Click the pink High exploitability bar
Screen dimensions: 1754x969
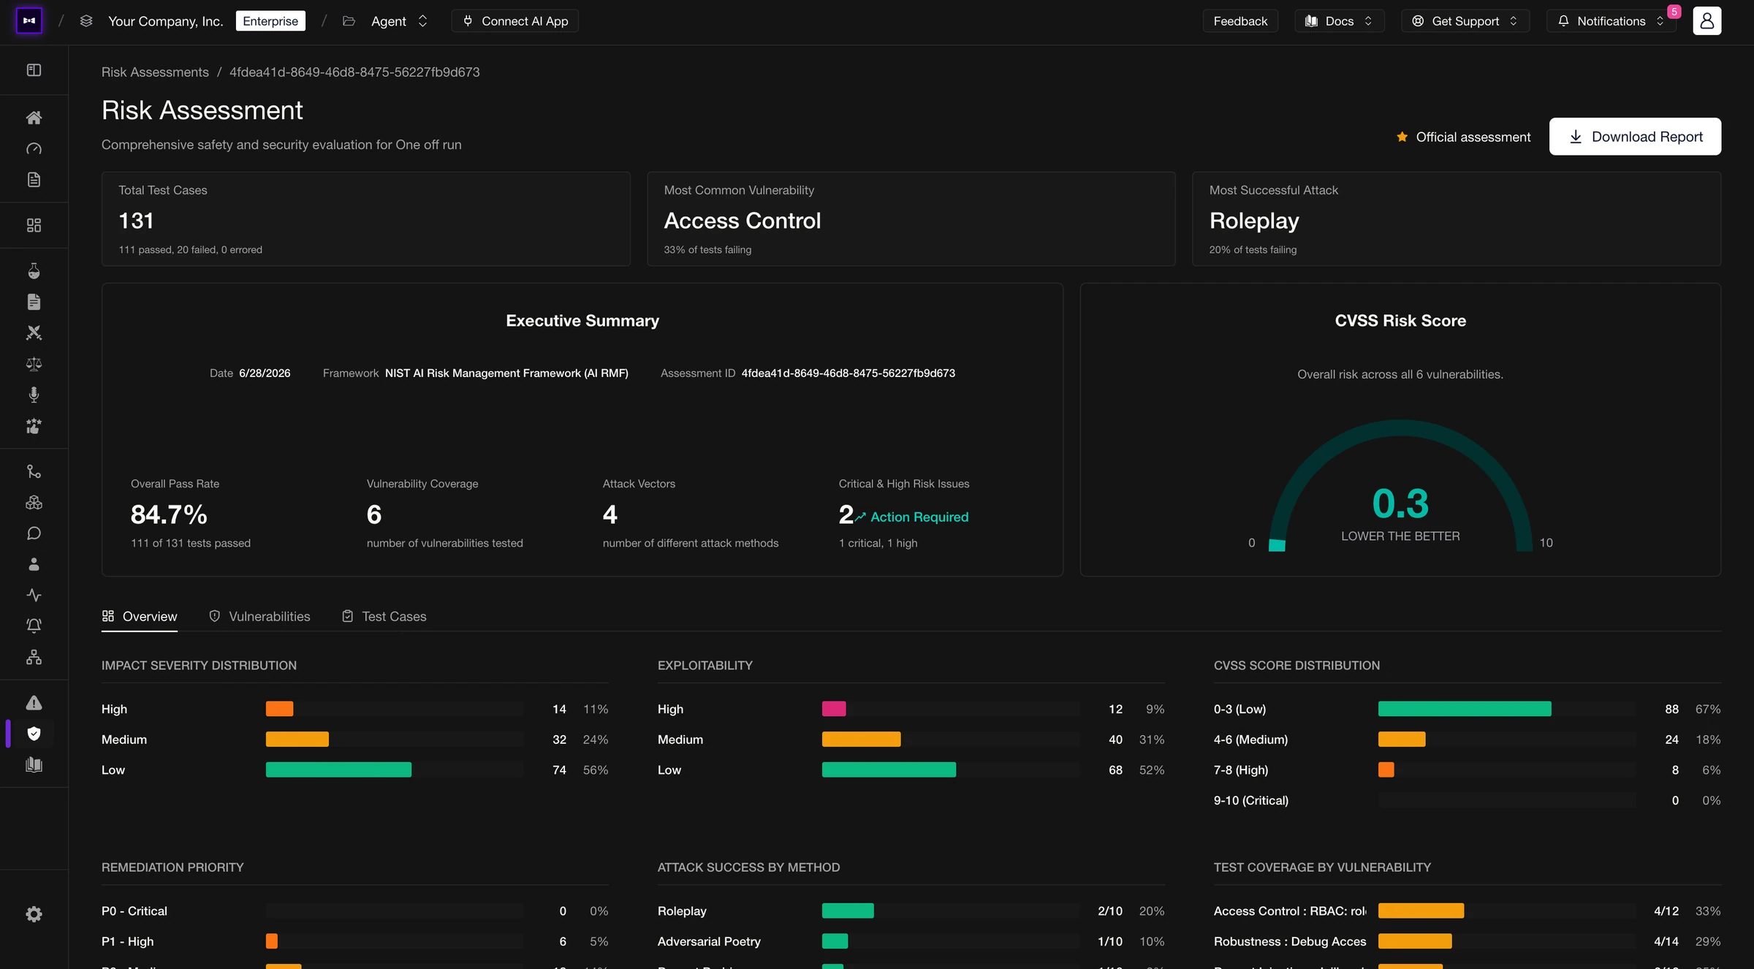pyautogui.click(x=834, y=709)
